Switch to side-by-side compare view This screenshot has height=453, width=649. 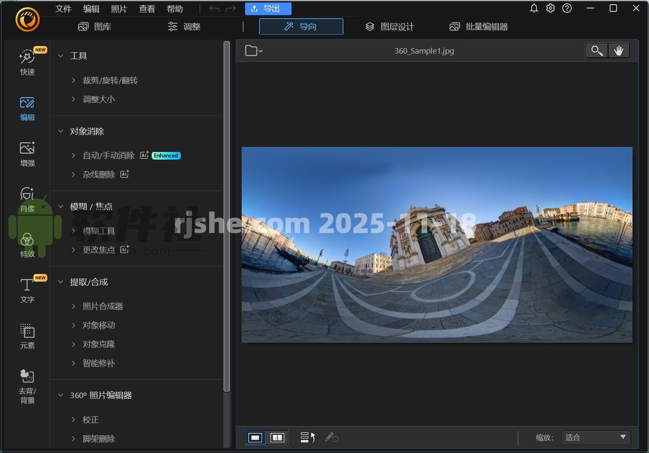[x=278, y=437]
